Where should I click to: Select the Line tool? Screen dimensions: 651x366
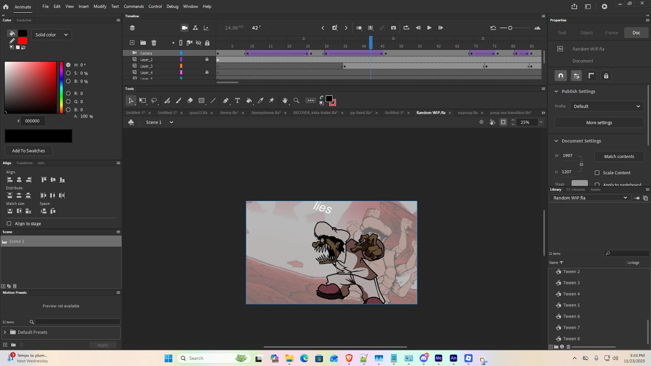tap(213, 101)
